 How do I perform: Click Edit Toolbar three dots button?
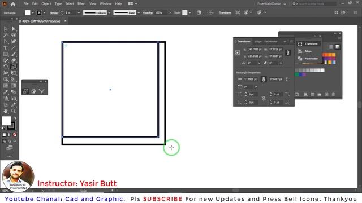(x=10, y=156)
